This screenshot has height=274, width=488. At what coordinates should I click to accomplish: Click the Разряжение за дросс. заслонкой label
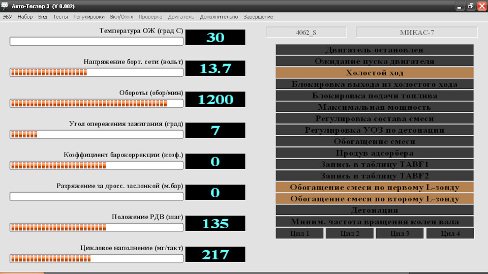coord(120,186)
